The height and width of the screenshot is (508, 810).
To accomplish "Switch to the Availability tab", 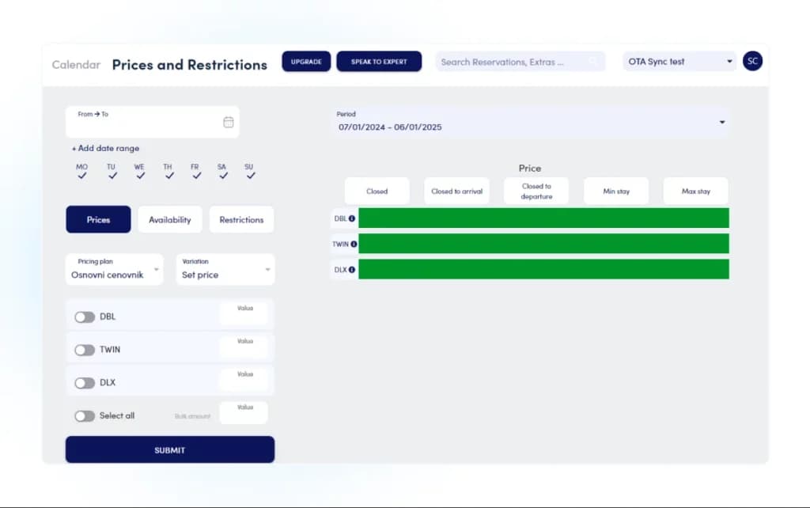I will [170, 220].
